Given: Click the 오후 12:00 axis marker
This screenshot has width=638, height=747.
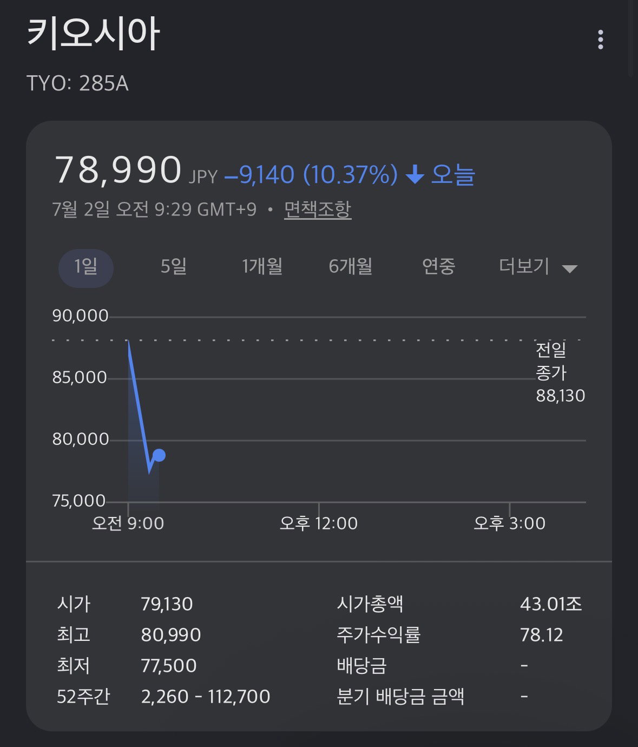Looking at the screenshot, I should tap(319, 523).
